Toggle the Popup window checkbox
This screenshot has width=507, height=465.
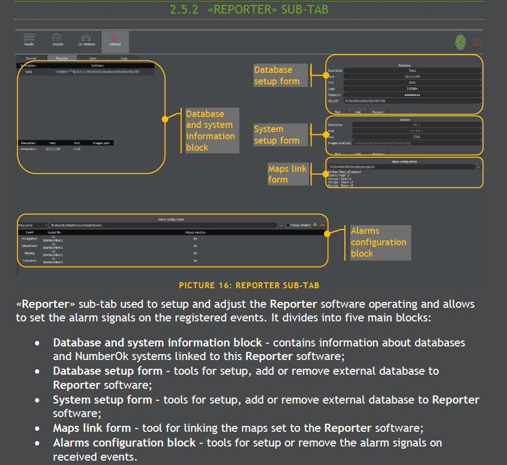288,225
